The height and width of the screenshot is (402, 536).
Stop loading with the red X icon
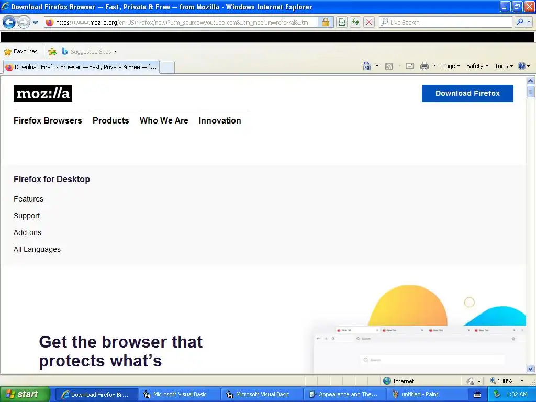(x=369, y=23)
